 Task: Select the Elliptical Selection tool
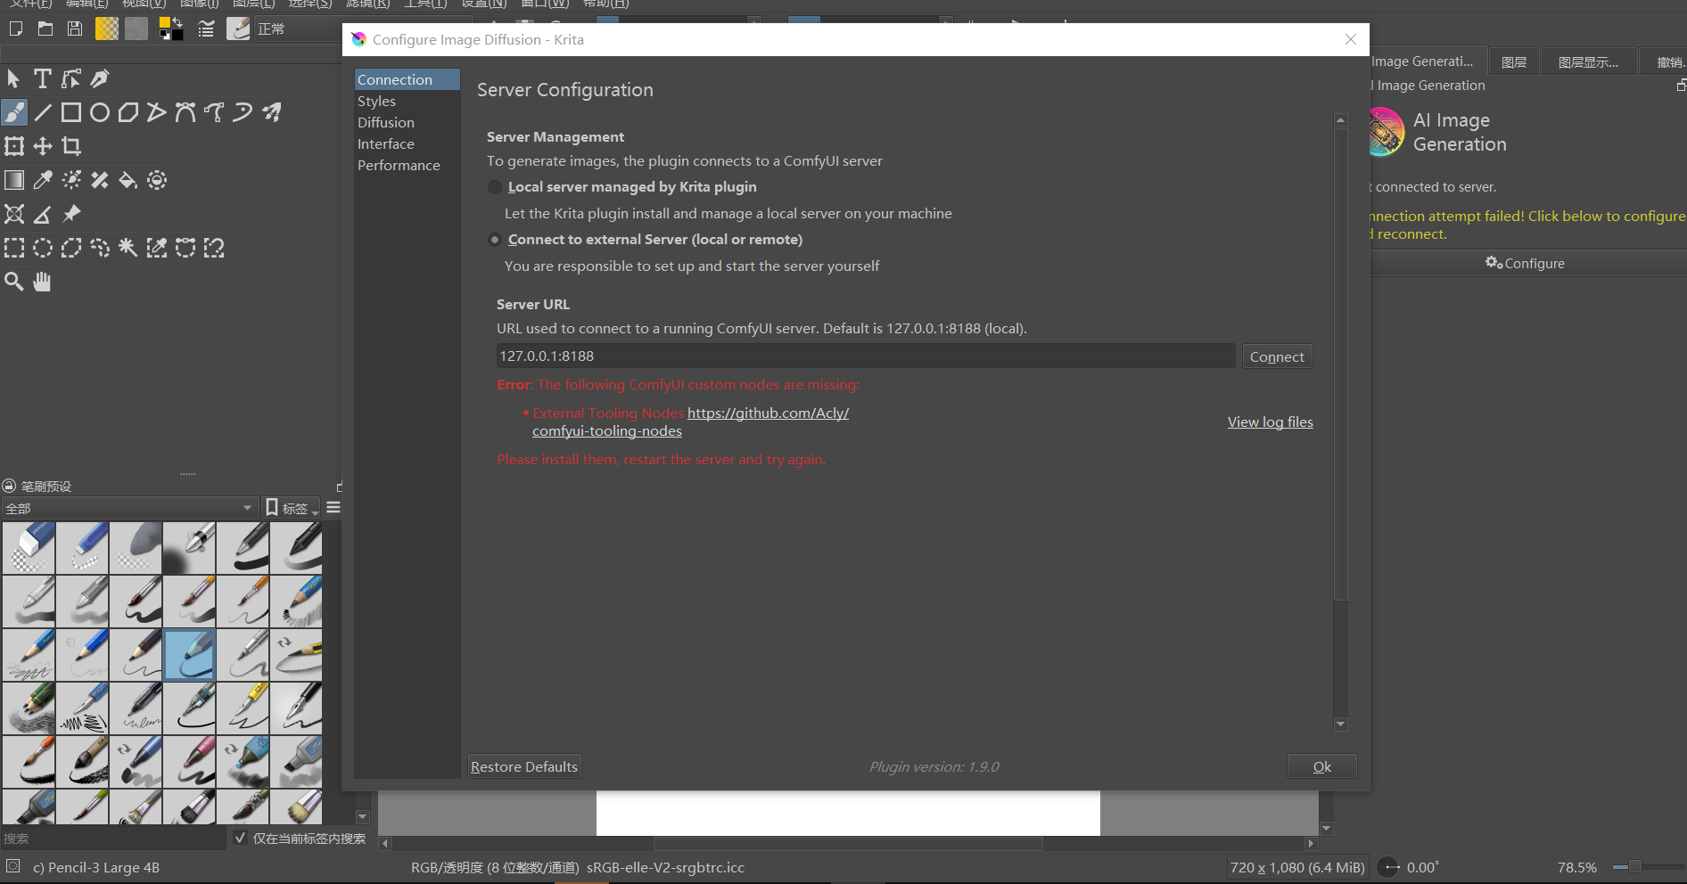click(43, 248)
